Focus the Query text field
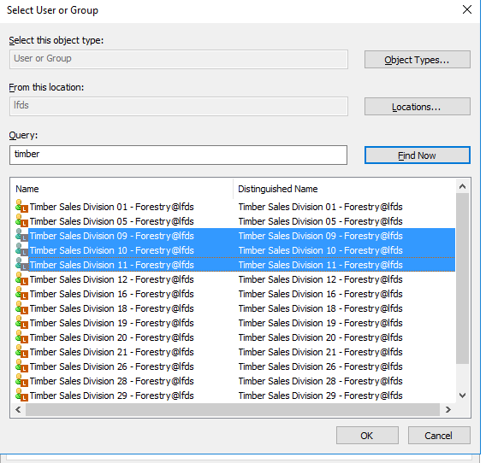 [178, 155]
